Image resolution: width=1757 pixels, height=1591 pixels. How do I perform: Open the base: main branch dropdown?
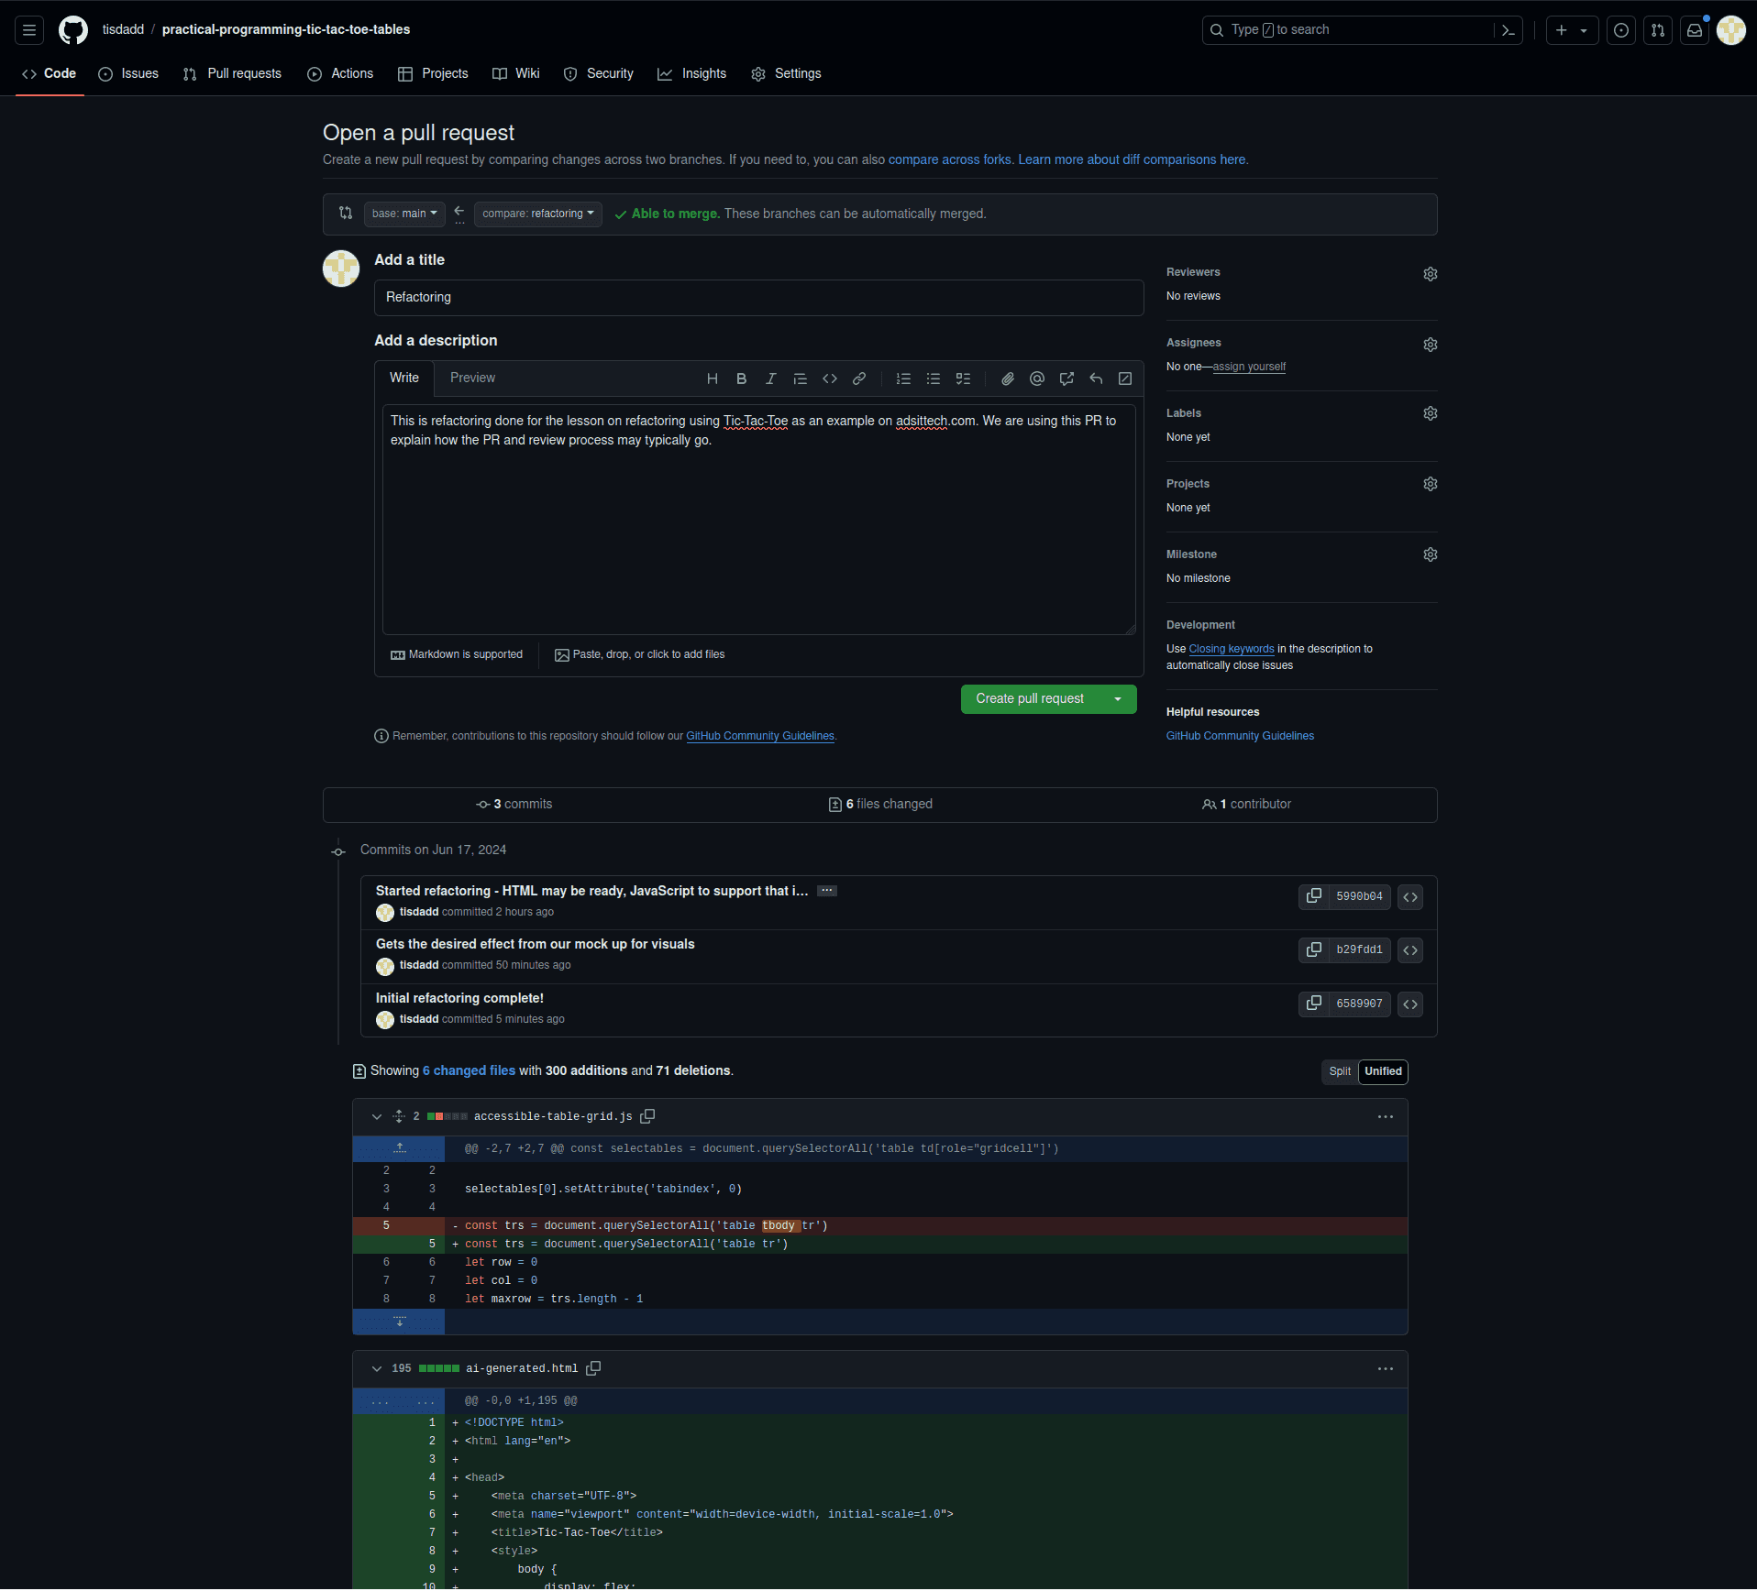pyautogui.click(x=403, y=214)
